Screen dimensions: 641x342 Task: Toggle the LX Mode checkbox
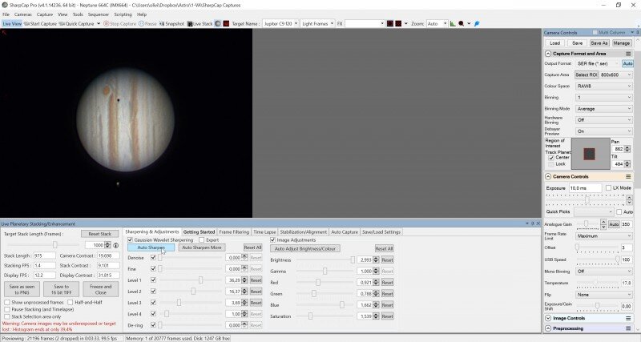pyautogui.click(x=608, y=188)
